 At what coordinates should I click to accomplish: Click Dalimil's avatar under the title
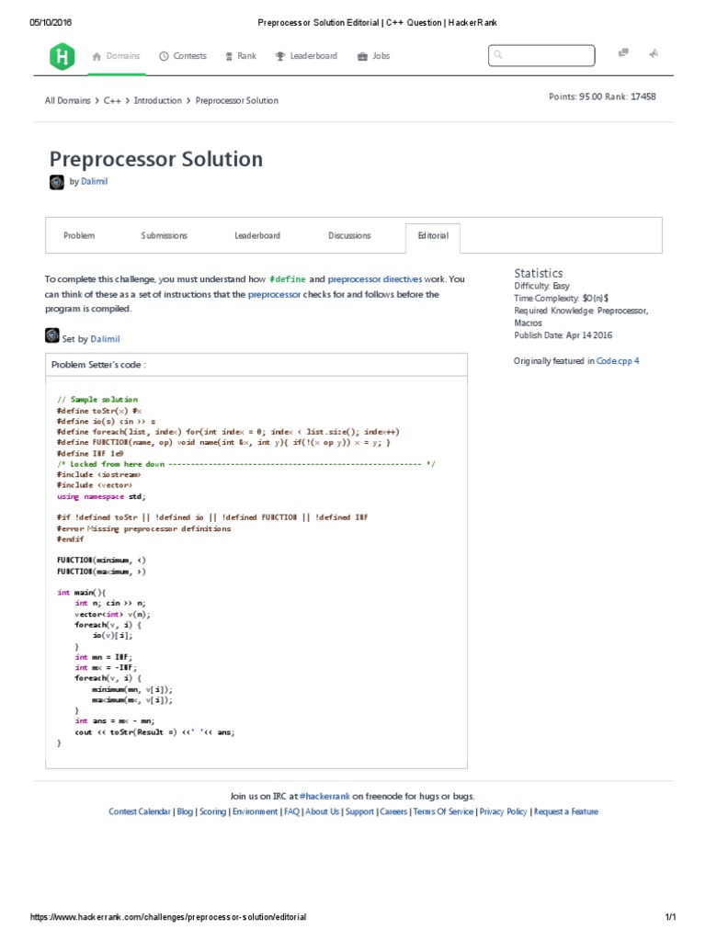tap(57, 182)
